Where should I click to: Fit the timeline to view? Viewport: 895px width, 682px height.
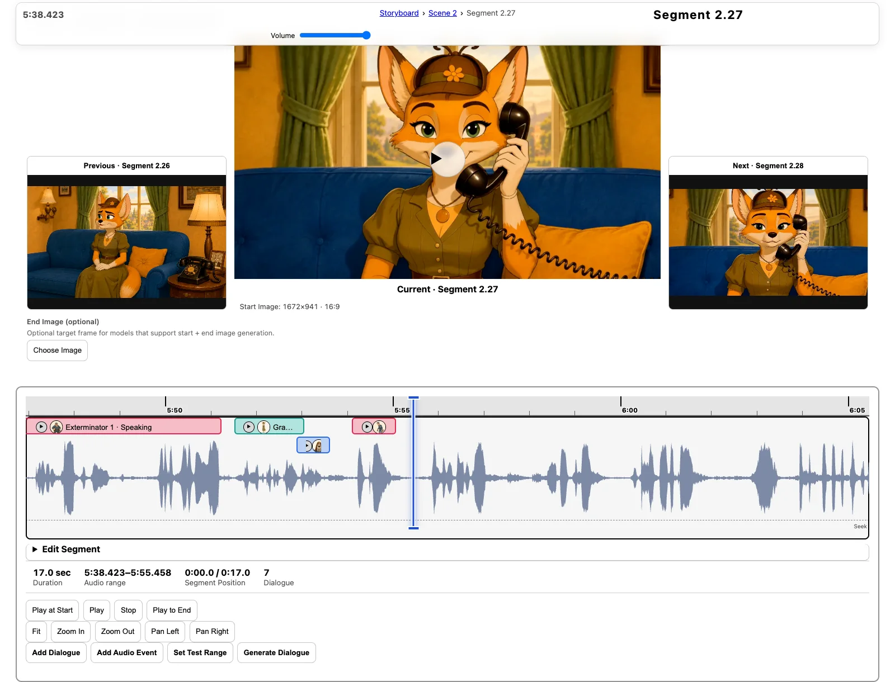[36, 632]
